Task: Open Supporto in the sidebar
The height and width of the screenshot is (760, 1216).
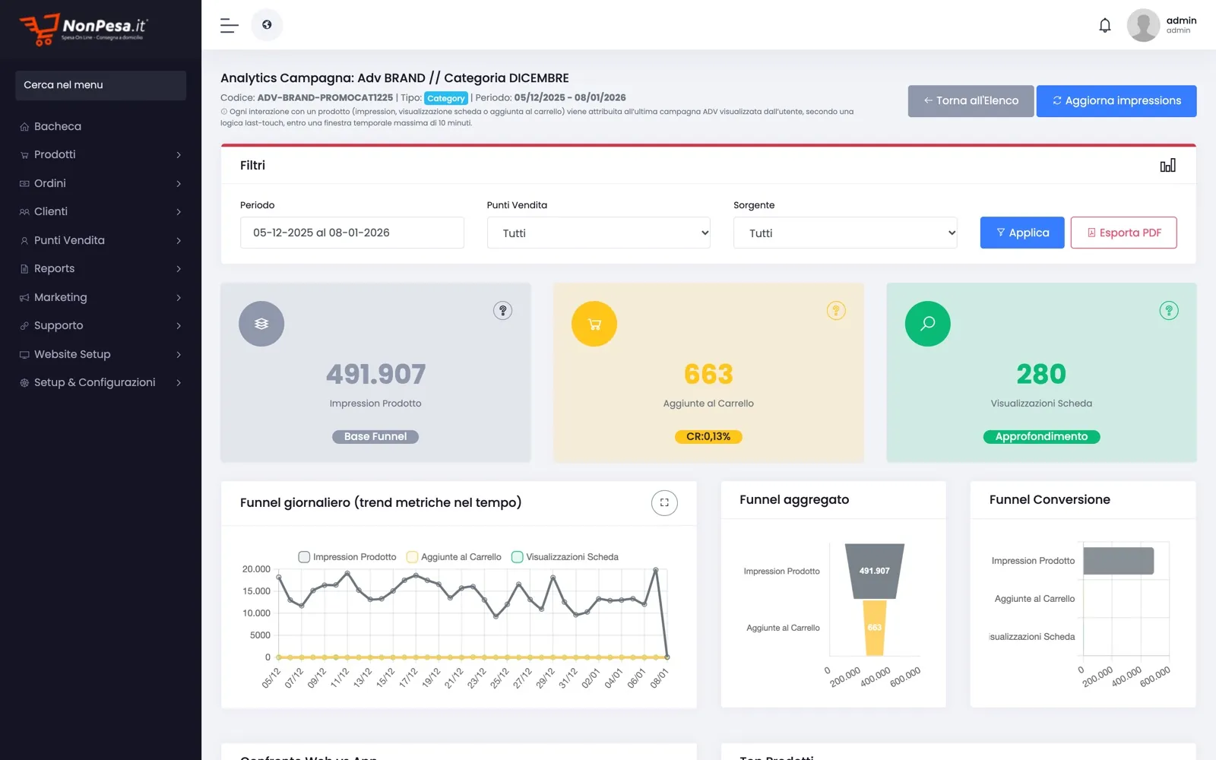Action: click(100, 325)
